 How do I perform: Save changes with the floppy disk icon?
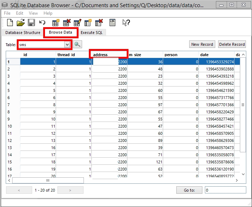(x=31, y=23)
